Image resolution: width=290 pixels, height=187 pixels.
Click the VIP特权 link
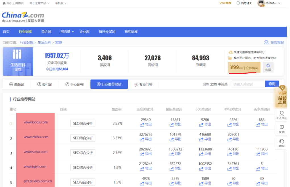pyautogui.click(x=225, y=3)
